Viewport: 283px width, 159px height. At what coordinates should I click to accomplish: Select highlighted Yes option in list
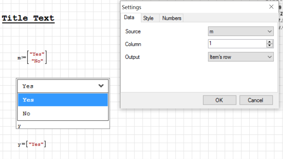click(x=63, y=100)
